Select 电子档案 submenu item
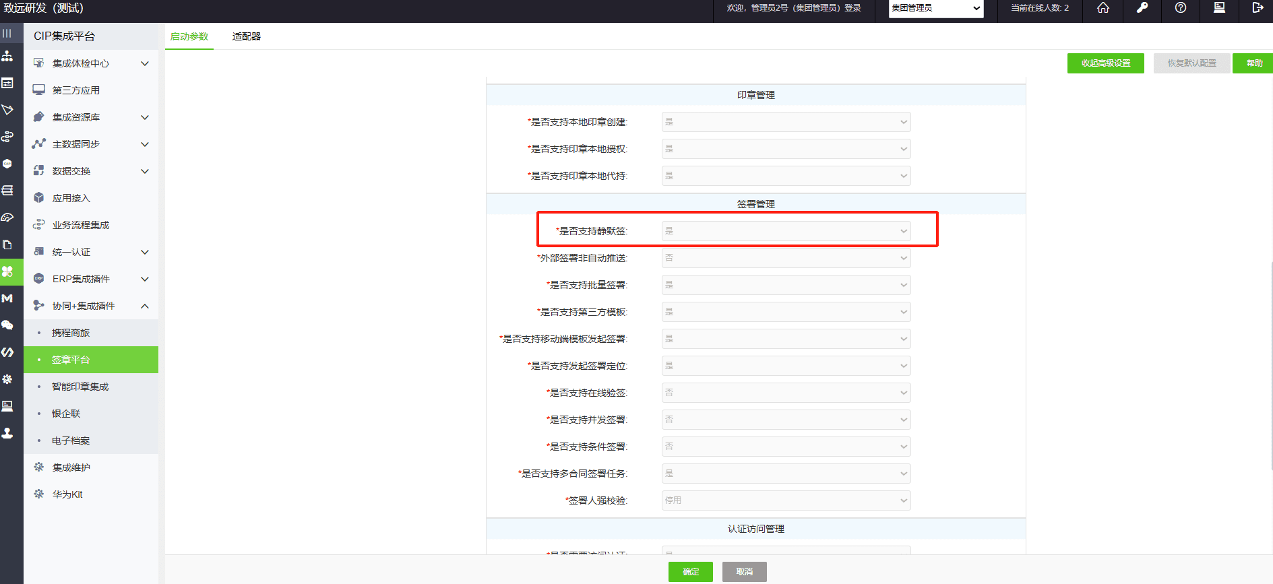The height and width of the screenshot is (584, 1273). pyautogui.click(x=91, y=441)
